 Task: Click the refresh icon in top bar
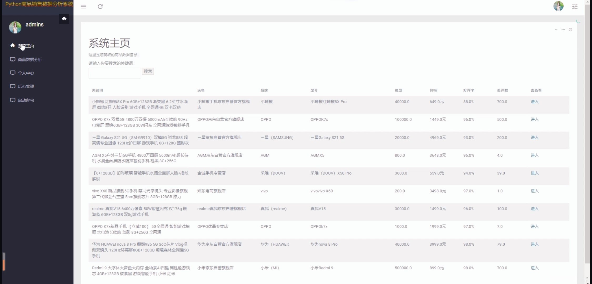click(x=100, y=7)
